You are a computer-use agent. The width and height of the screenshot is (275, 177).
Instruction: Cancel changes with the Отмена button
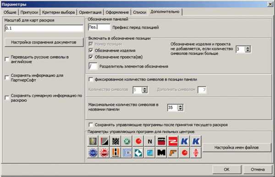(x=258, y=170)
